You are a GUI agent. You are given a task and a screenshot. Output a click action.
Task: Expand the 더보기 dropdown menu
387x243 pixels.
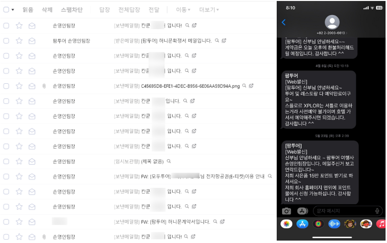click(209, 10)
